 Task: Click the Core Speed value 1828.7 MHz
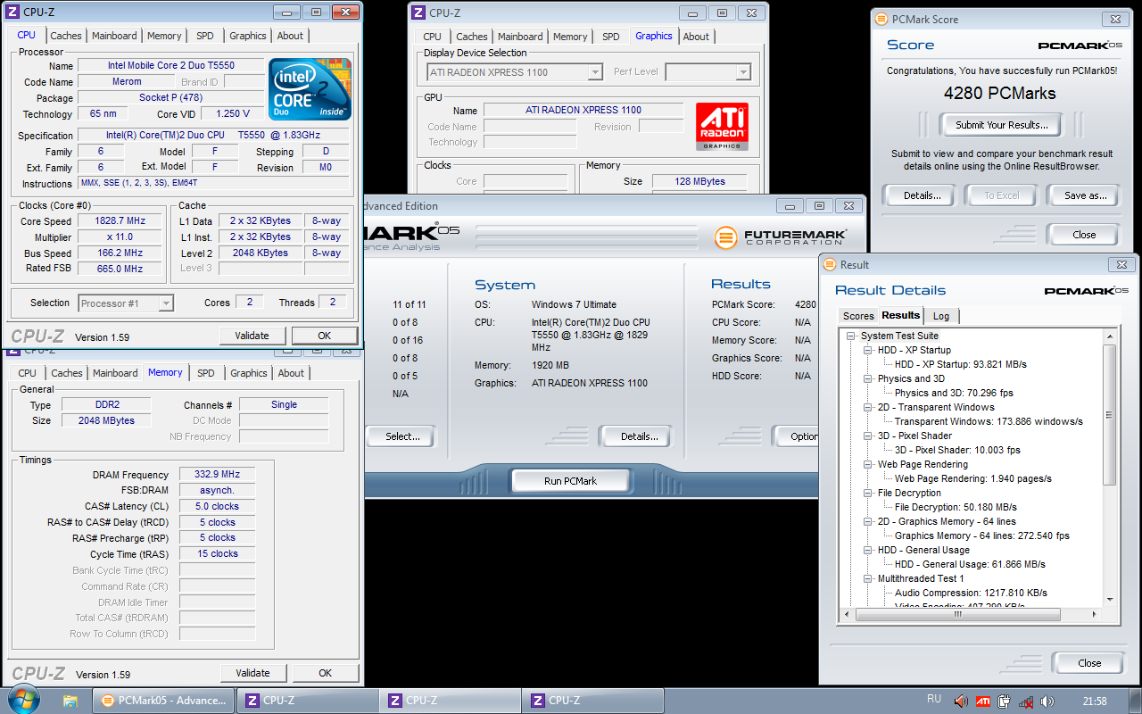[x=120, y=220]
